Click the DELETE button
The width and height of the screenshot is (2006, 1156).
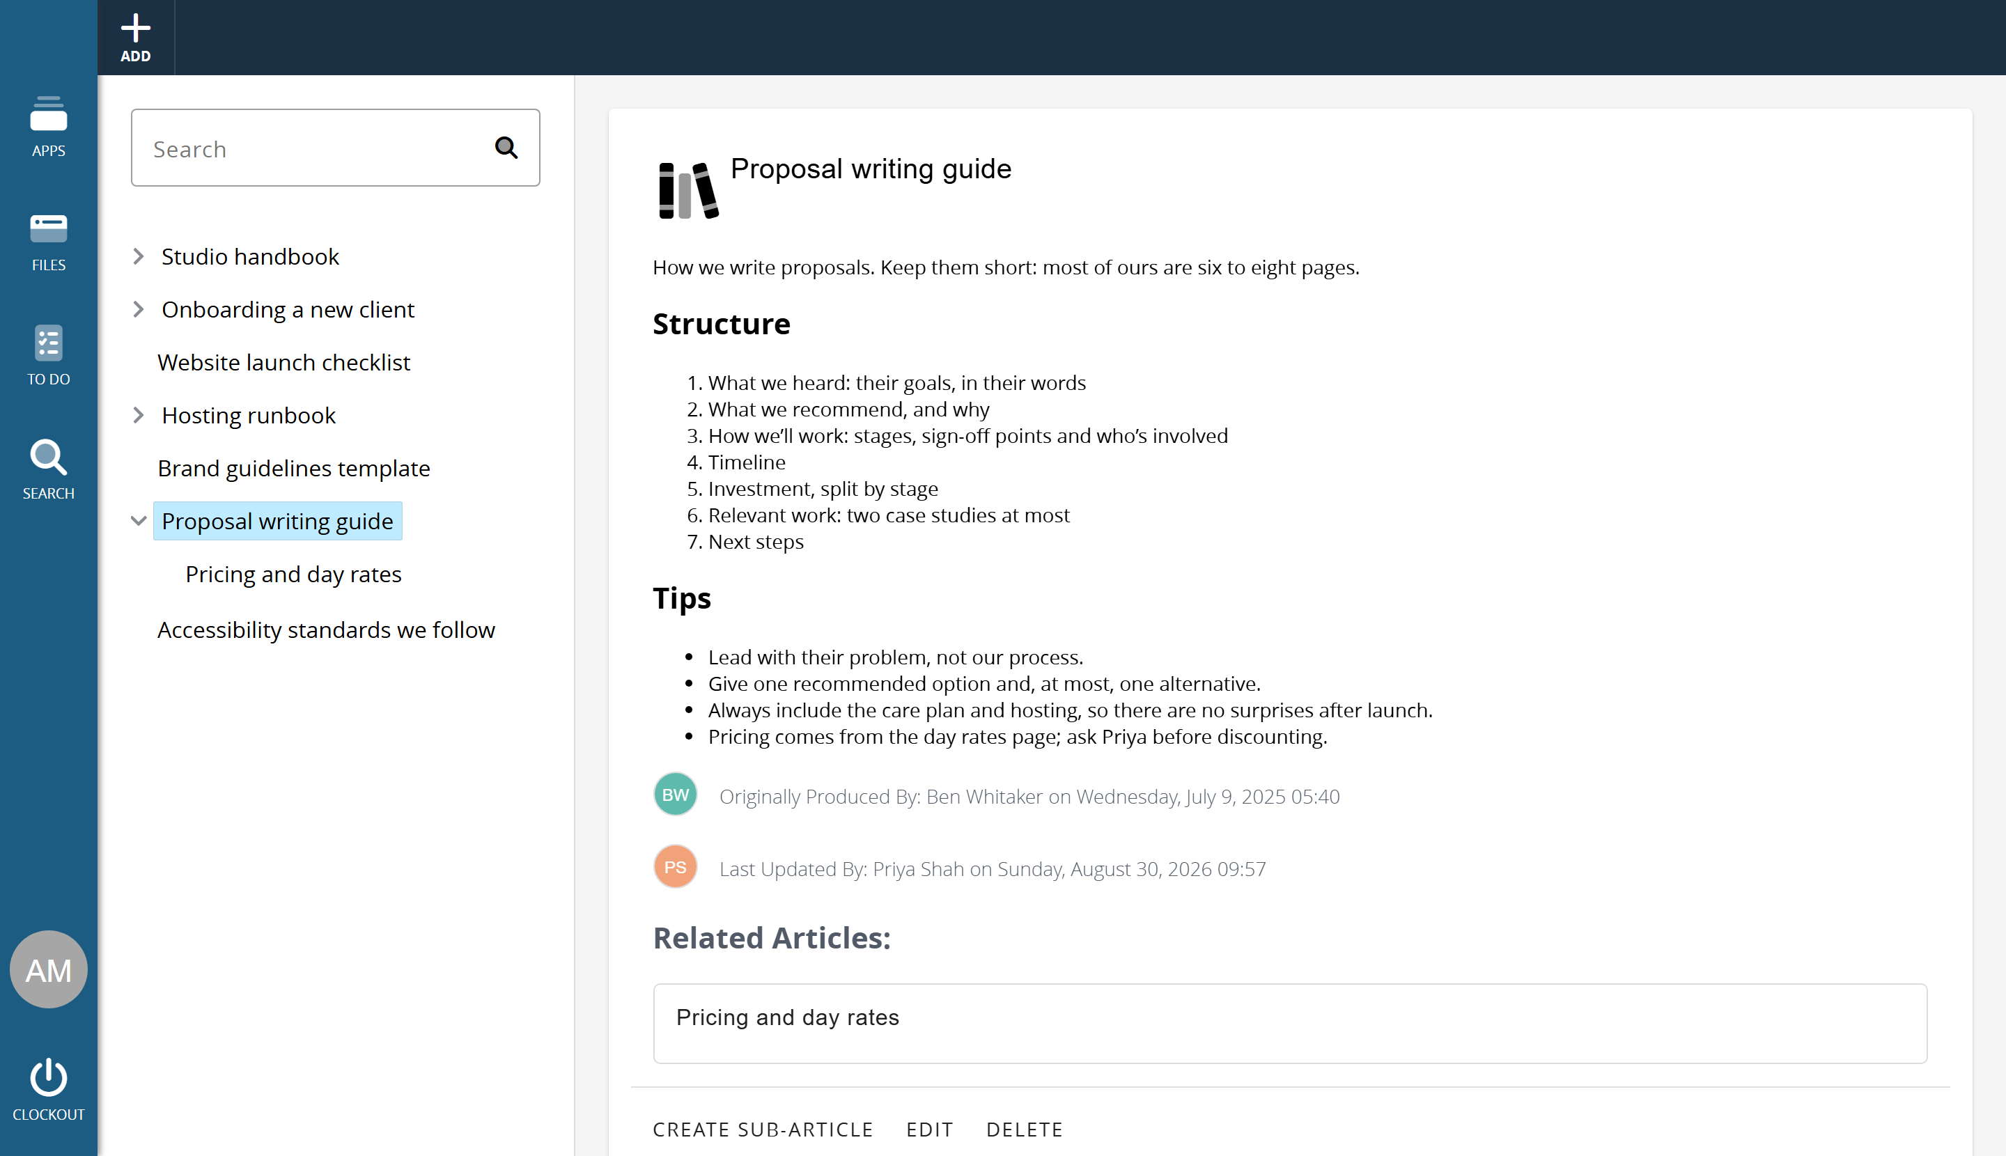(x=1025, y=1129)
